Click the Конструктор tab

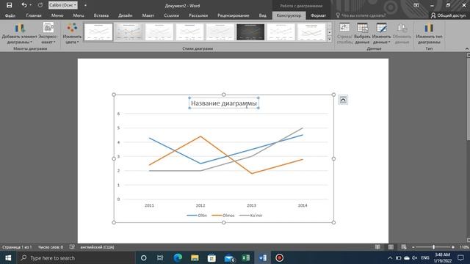coord(289,15)
